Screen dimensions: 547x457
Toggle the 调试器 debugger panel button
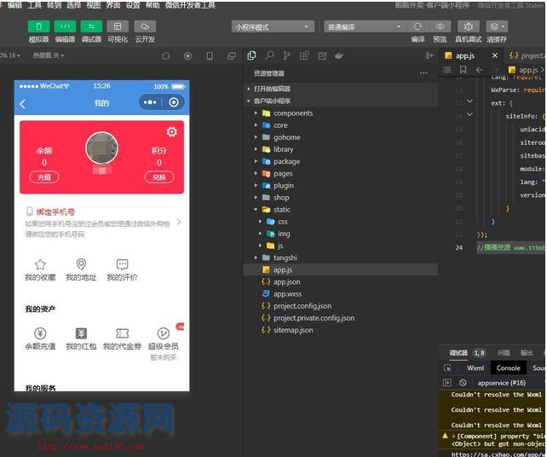pos(91,27)
